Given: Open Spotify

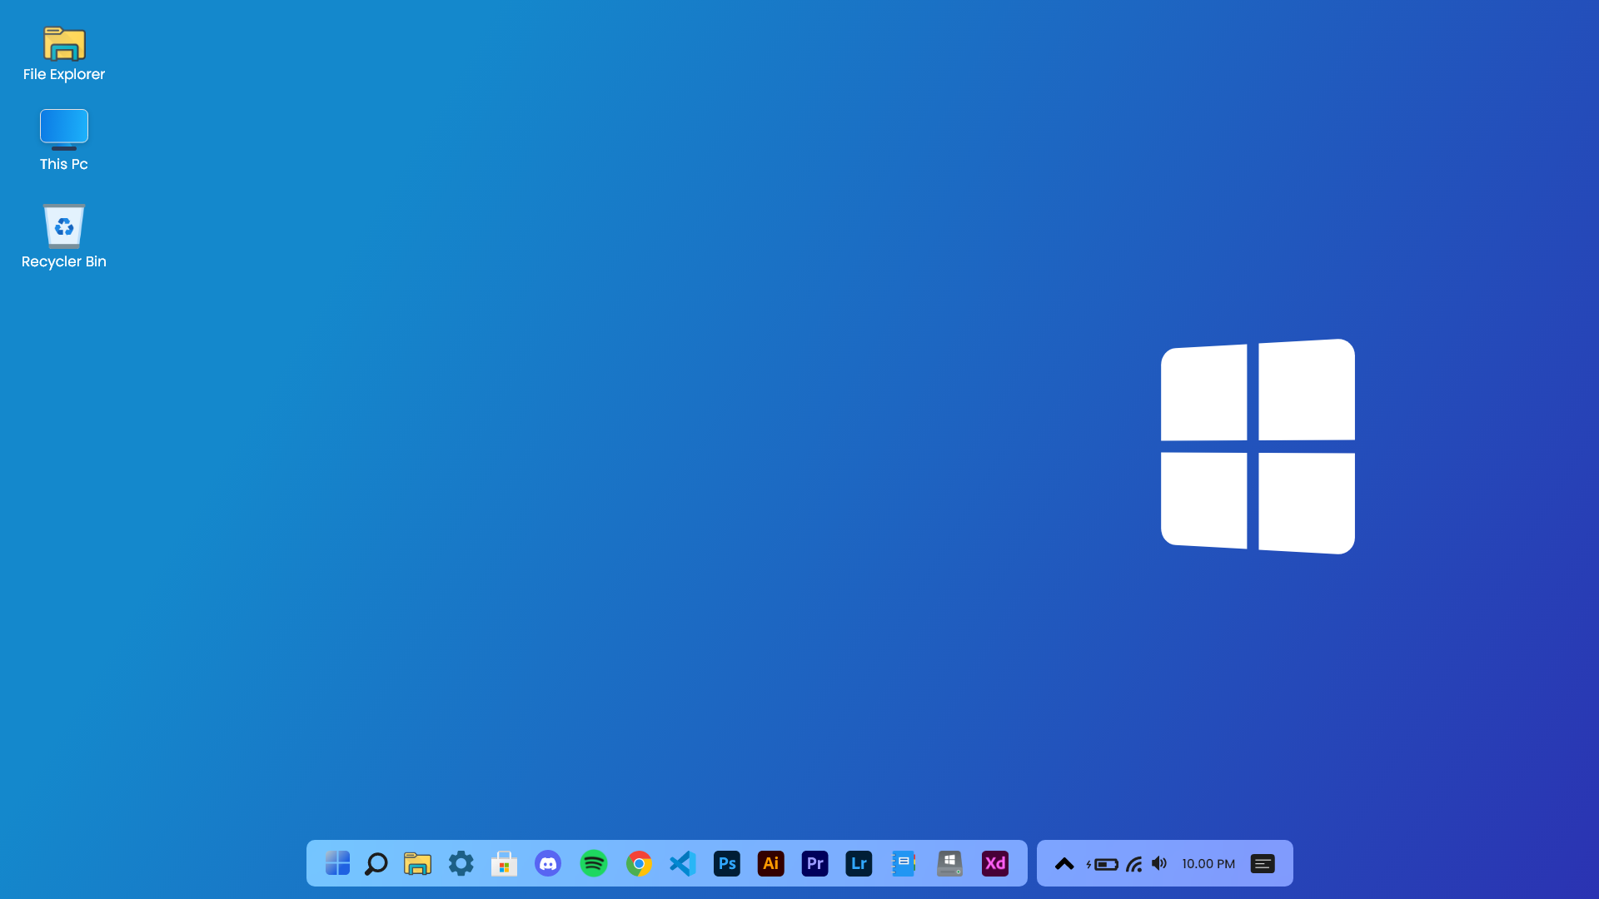Looking at the screenshot, I should [594, 863].
